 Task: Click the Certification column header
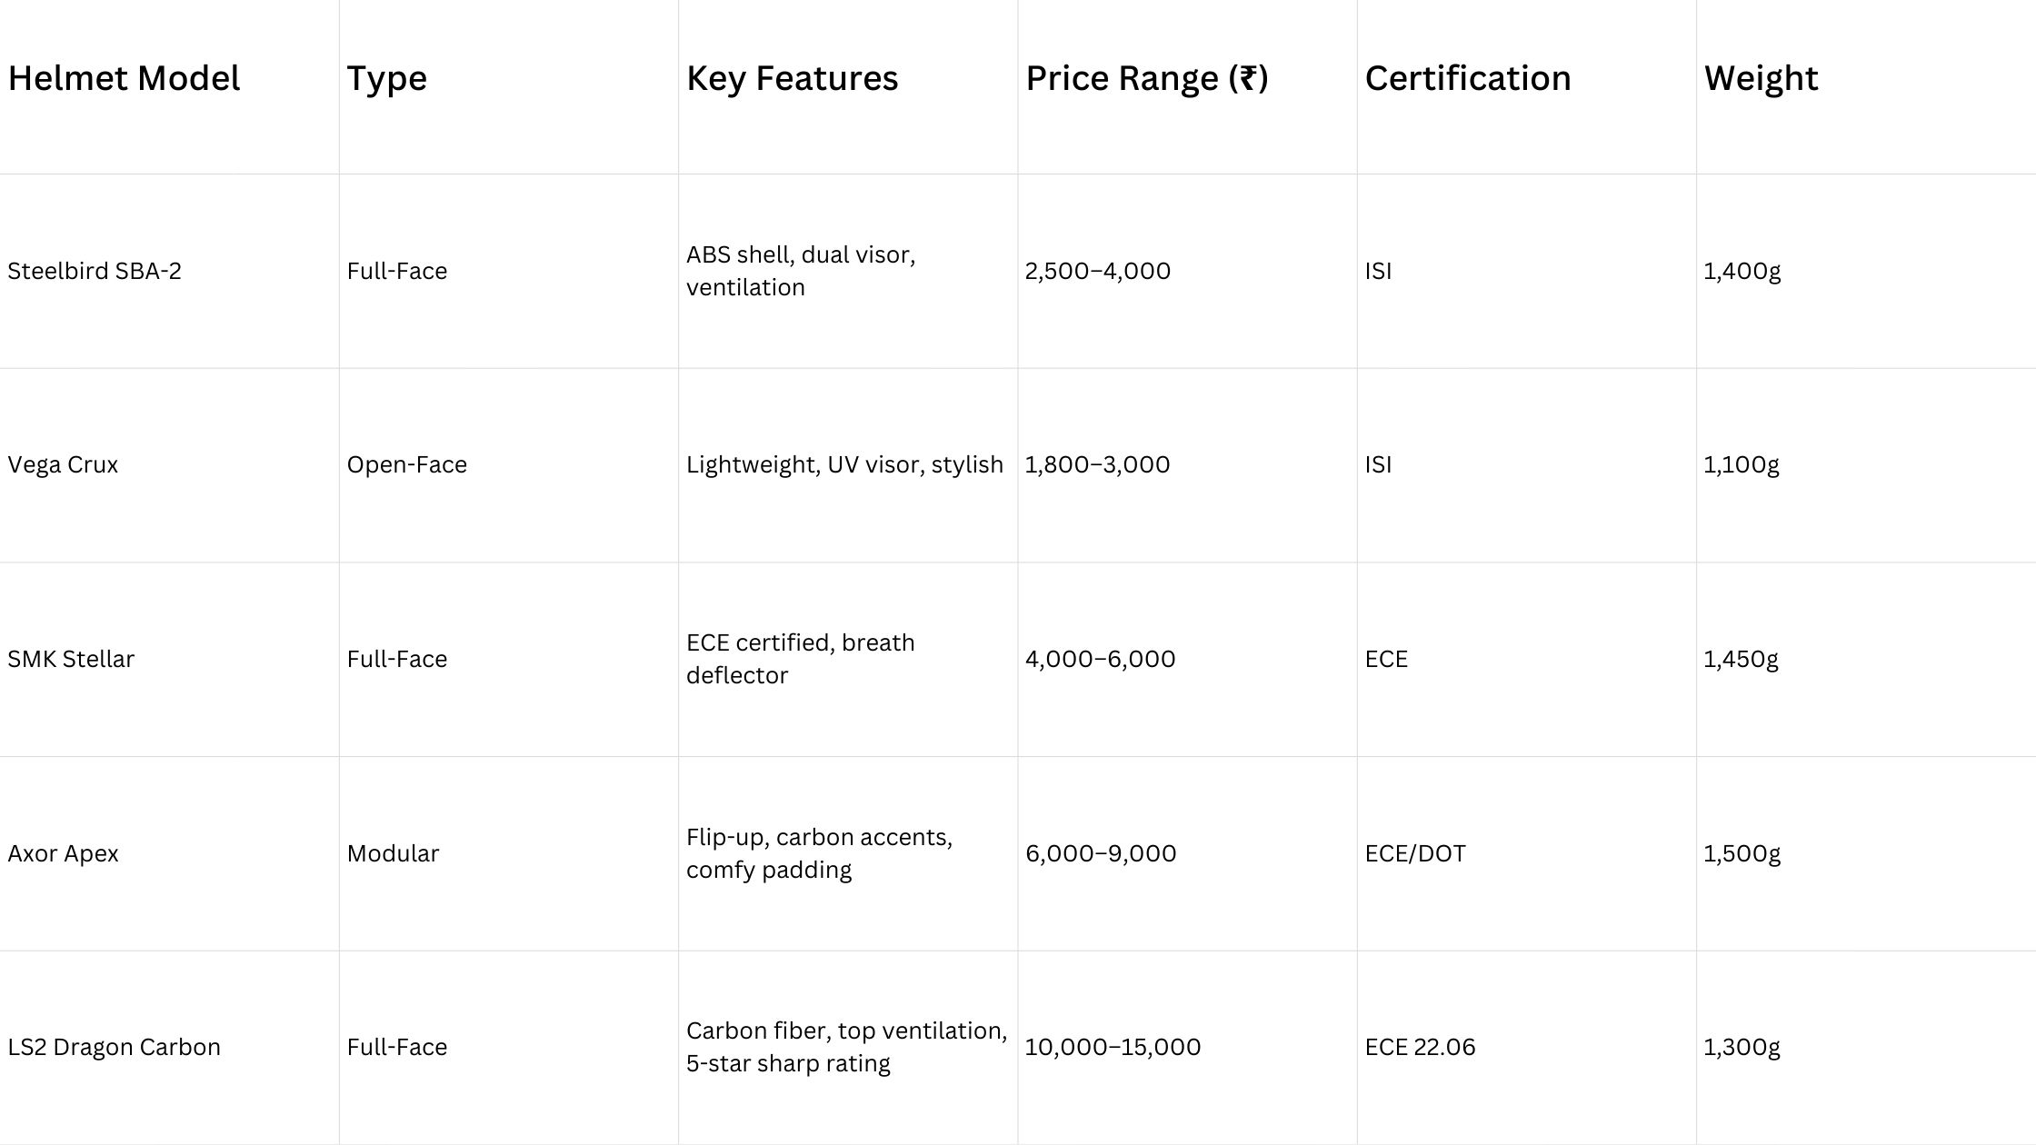coord(1467,79)
